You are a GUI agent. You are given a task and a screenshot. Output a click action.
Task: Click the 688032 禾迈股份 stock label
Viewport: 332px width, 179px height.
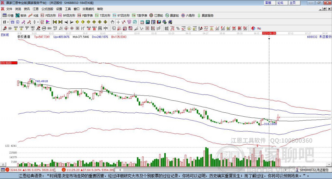[319, 37]
